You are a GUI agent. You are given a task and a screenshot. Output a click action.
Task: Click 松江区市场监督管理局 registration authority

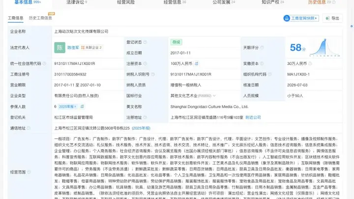tap(73, 117)
